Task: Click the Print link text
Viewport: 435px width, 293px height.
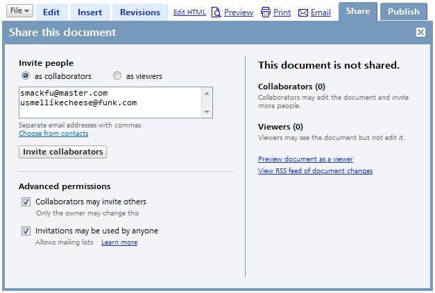Action: (282, 12)
